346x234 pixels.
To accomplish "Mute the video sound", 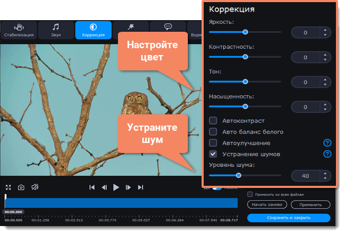I will tap(34, 187).
